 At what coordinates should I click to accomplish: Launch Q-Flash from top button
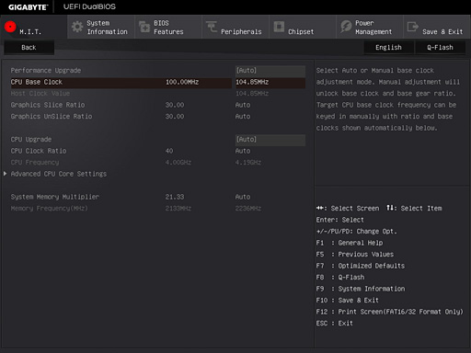440,48
